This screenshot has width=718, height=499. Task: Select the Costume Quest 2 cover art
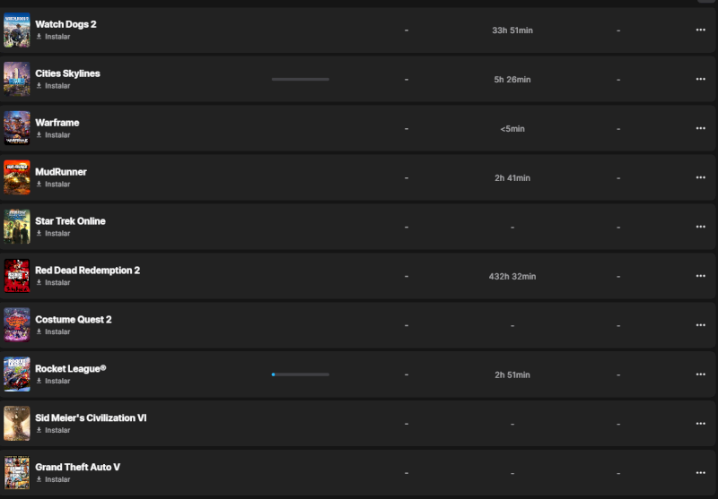point(17,326)
